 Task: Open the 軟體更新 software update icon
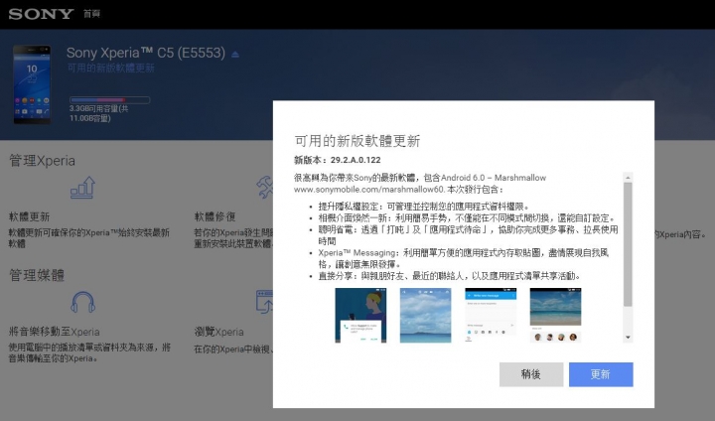click(82, 188)
